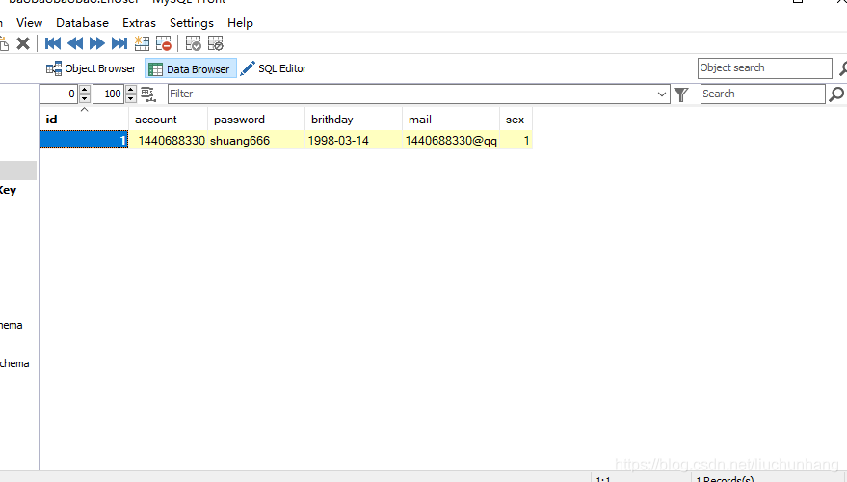Open the Database menu
Image resolution: width=847 pixels, height=482 pixels.
pos(82,23)
